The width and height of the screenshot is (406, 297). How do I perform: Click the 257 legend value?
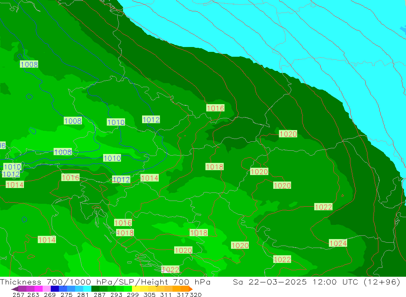tap(19, 295)
